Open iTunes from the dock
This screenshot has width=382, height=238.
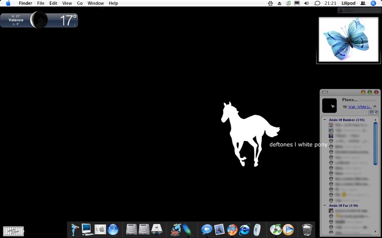(x=276, y=229)
